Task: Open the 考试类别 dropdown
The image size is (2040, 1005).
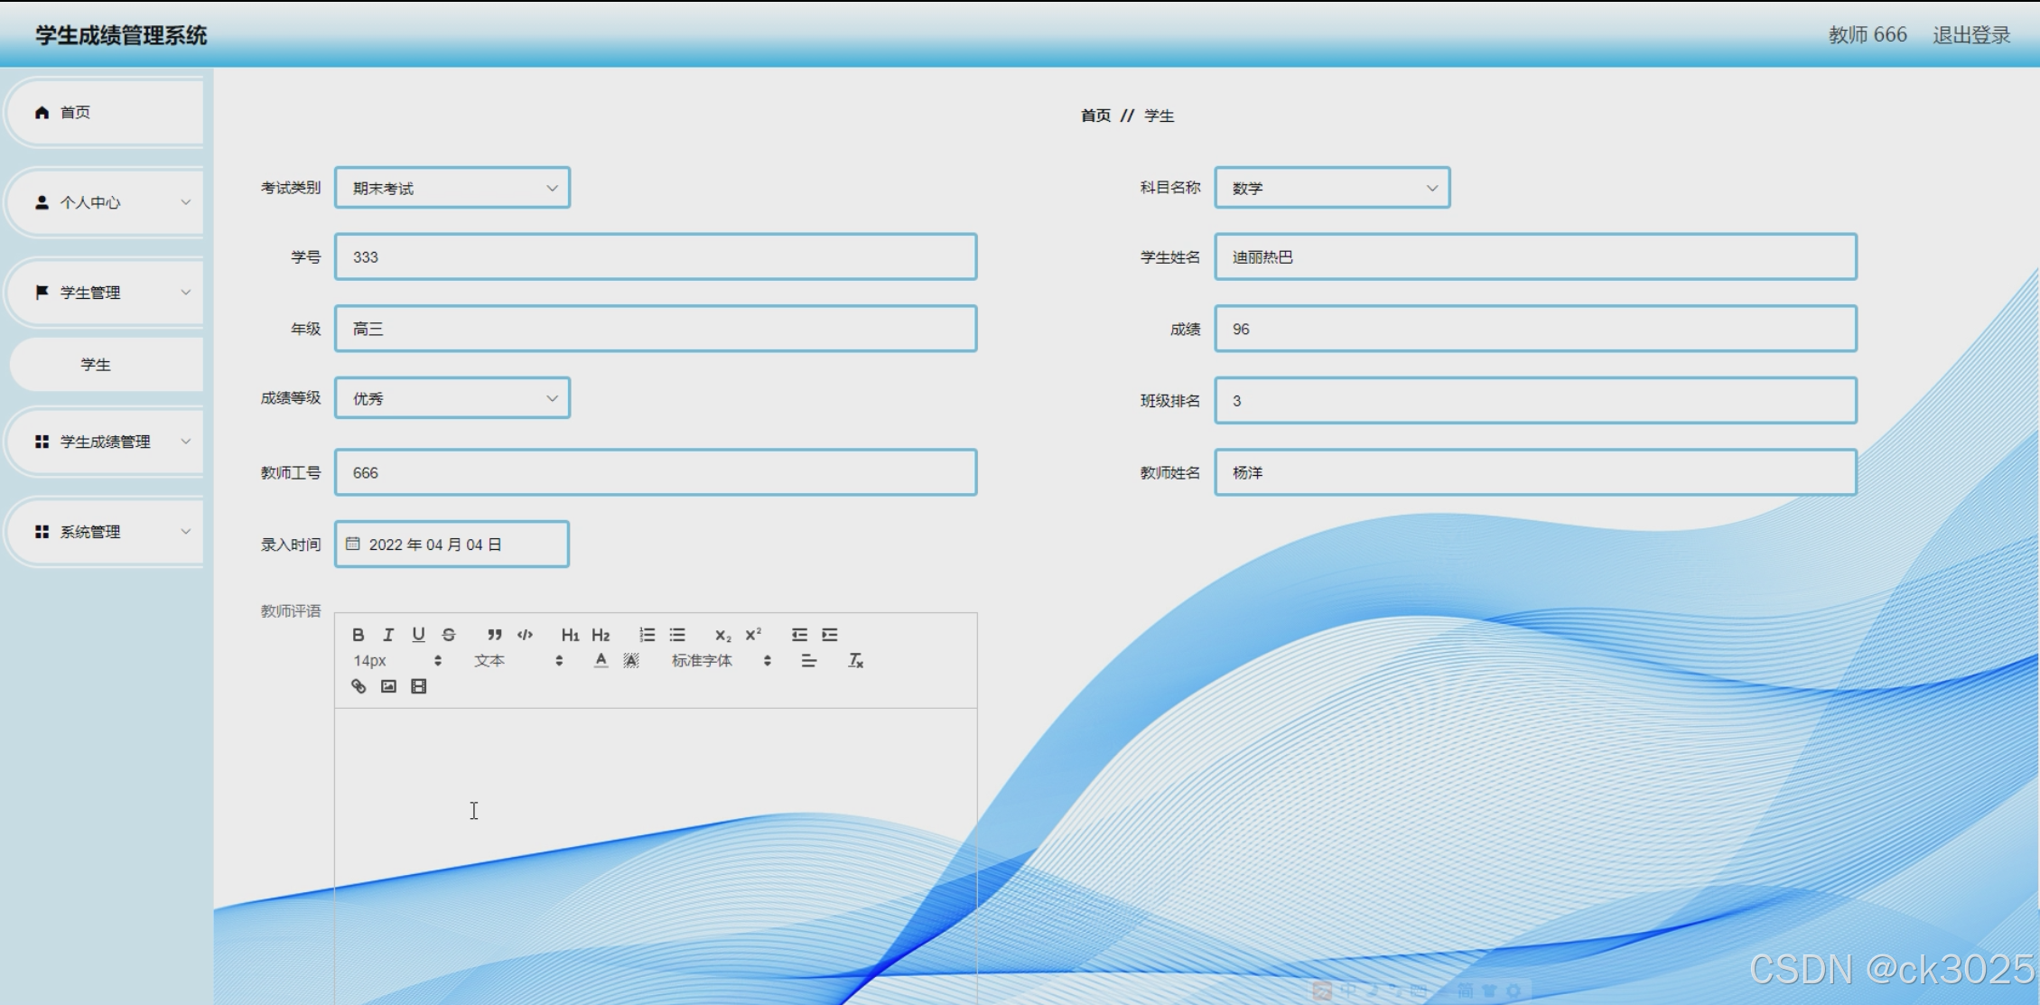Action: click(452, 188)
